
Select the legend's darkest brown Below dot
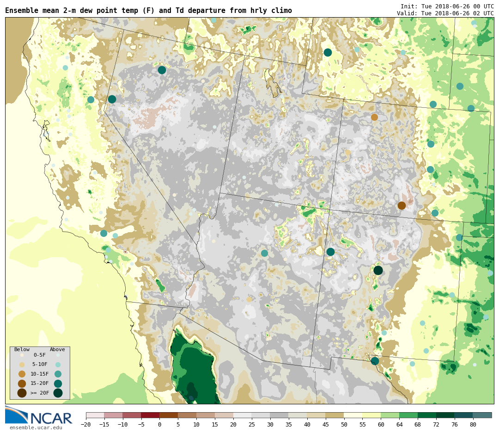(x=22, y=393)
